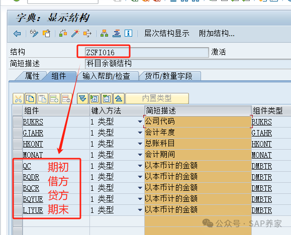The image size is (291, 235).
Task: Click the insert row icon above table
Action: 54,98
